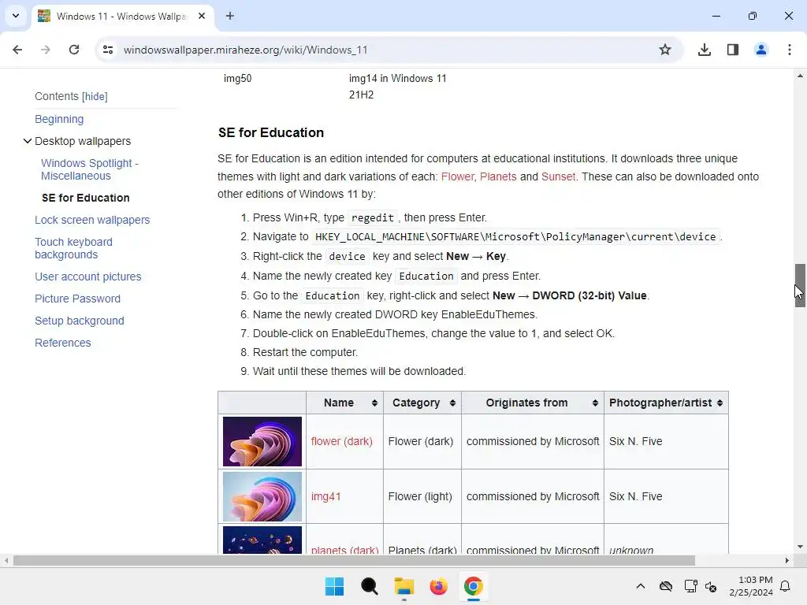Open a new browser tab
The width and height of the screenshot is (807, 605).
point(230,16)
